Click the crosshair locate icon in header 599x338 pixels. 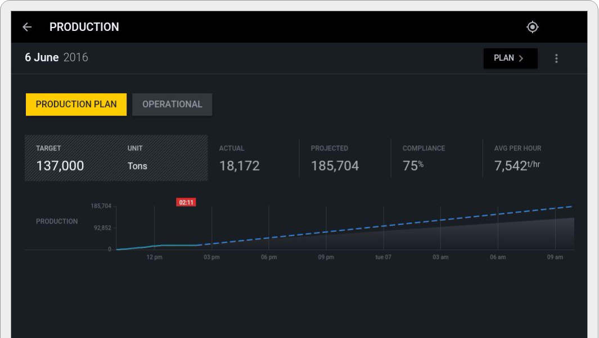tap(532, 27)
